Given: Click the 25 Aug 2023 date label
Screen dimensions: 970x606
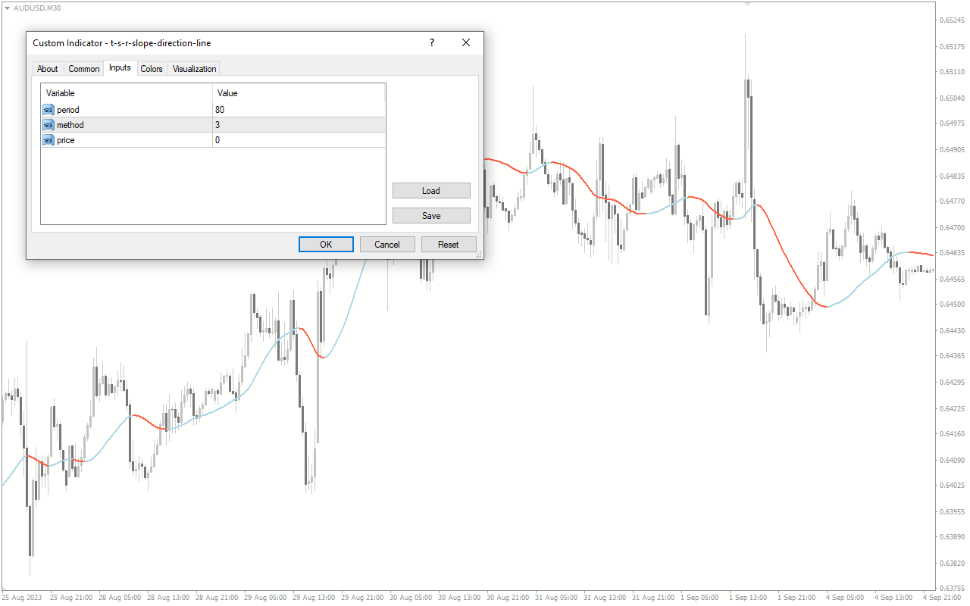Looking at the screenshot, I should click(x=20, y=598).
